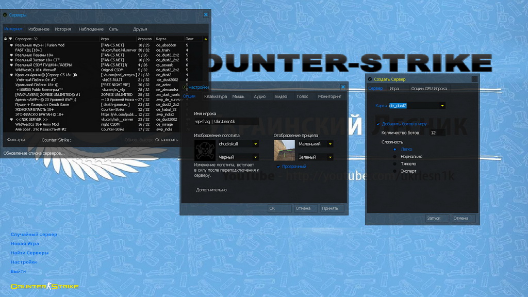This screenshot has height=297, width=528.
Task: Click the shield icon beside Реальный CSDM ПУШКИ+ЛАЗЕРЫ
Action: click(11, 65)
